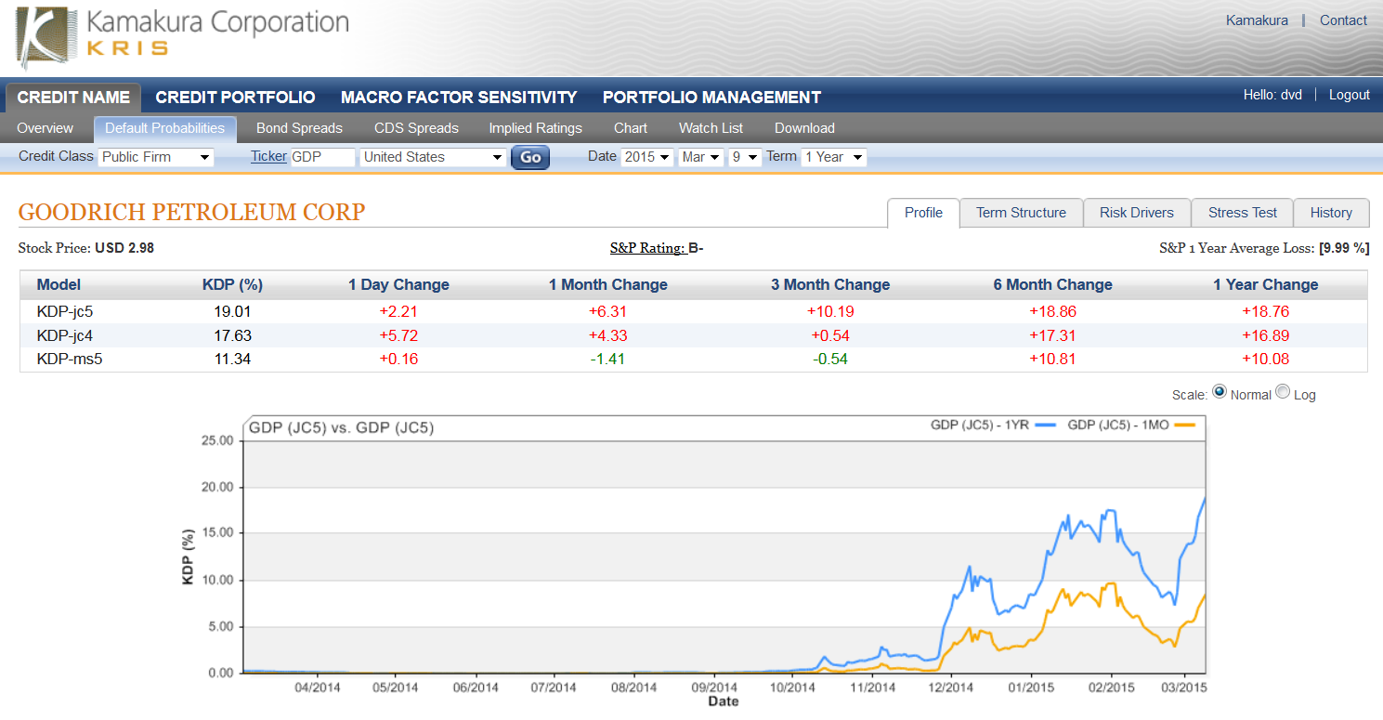Click inside the GDP ticker input field
The height and width of the screenshot is (720, 1383).
(322, 156)
